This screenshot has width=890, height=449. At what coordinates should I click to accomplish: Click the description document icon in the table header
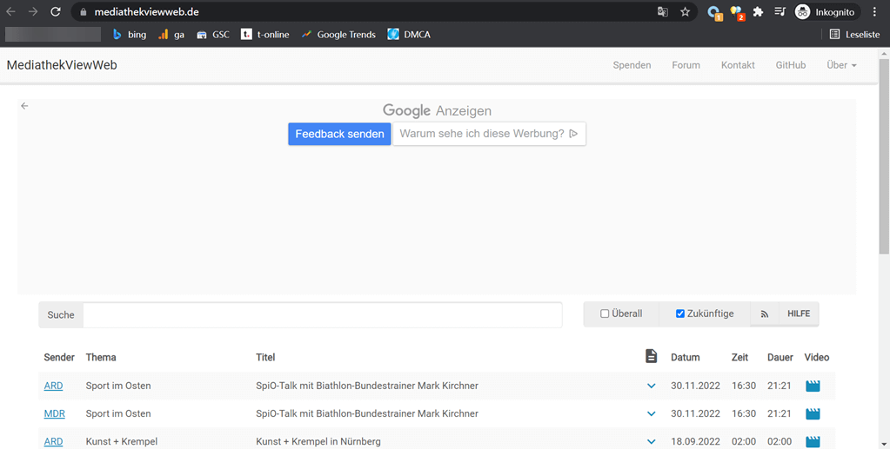(651, 356)
